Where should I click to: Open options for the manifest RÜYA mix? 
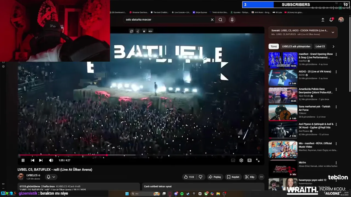click(x=336, y=143)
